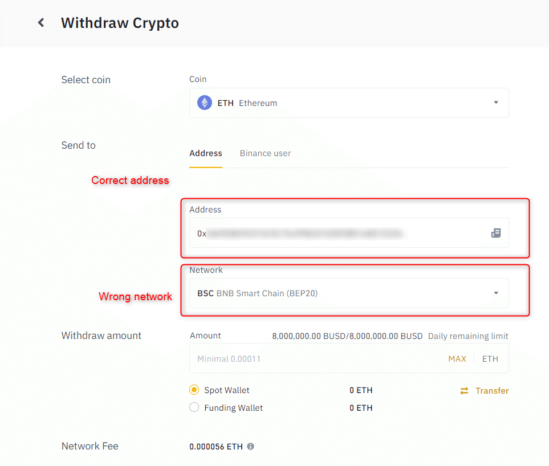This screenshot has width=549, height=466.
Task: Choose the Funding Wallet radio button
Action: pos(194,408)
